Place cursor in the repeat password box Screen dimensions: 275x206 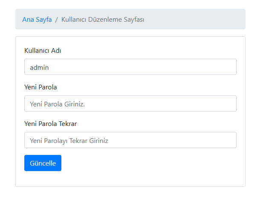click(x=130, y=140)
